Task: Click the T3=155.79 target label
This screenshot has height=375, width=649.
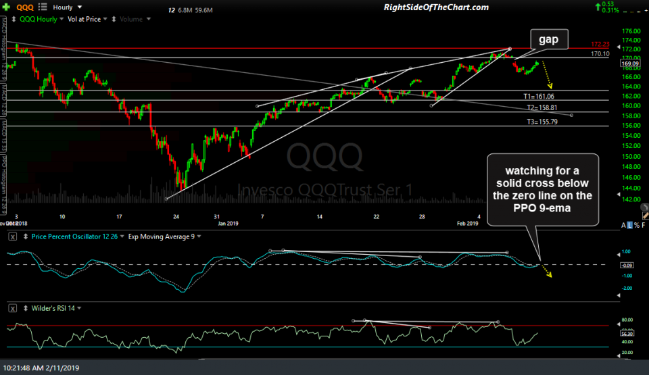Action: tap(542, 122)
